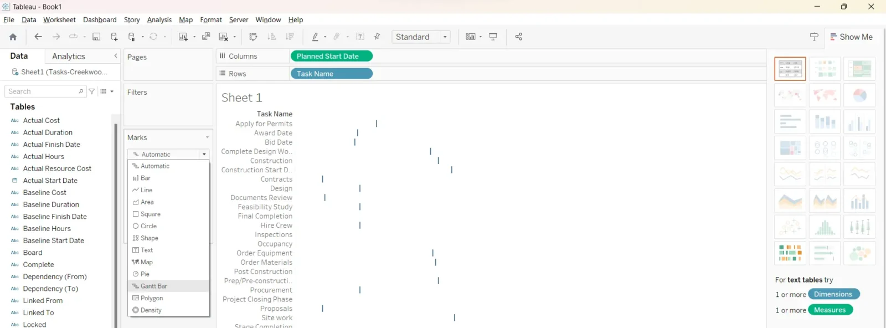The height and width of the screenshot is (328, 886).
Task: Select Gantt Bar mark type
Action: [x=168, y=286]
